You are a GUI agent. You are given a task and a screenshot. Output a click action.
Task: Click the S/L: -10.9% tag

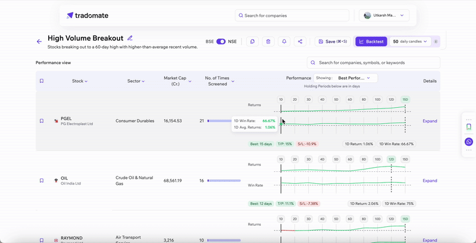point(308,144)
